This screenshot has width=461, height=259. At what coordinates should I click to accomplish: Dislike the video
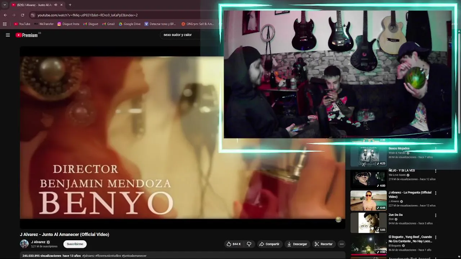pos(249,244)
